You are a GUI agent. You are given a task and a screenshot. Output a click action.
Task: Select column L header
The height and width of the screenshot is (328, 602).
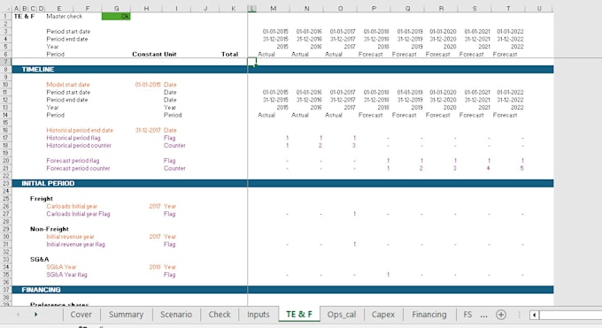pos(251,9)
